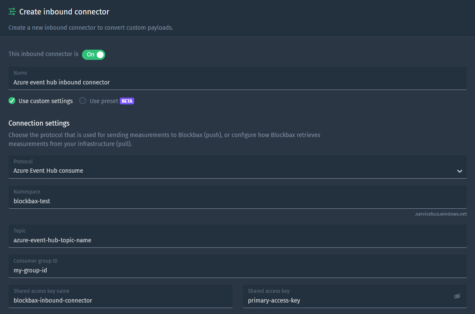The height and width of the screenshot is (314, 475).
Task: Choose the Use preset radio option
Action: pos(83,101)
